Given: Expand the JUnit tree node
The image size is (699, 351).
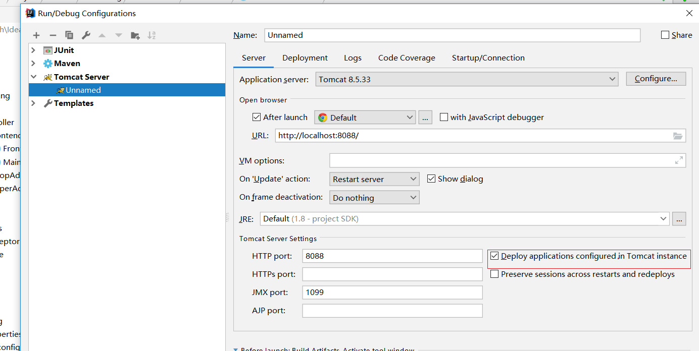Looking at the screenshot, I should (33, 50).
